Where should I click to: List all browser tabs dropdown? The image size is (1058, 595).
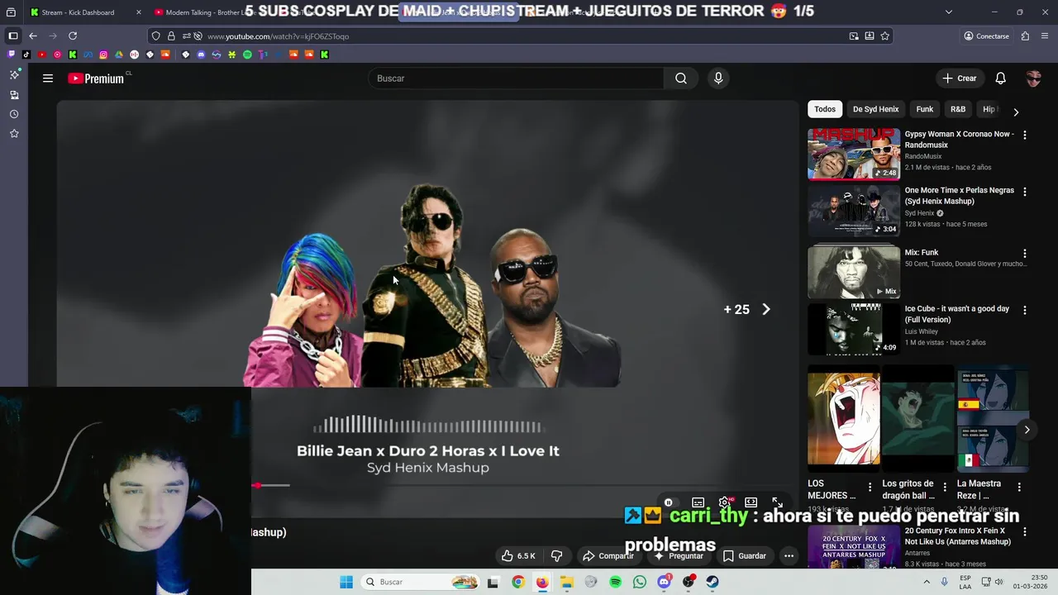point(948,12)
